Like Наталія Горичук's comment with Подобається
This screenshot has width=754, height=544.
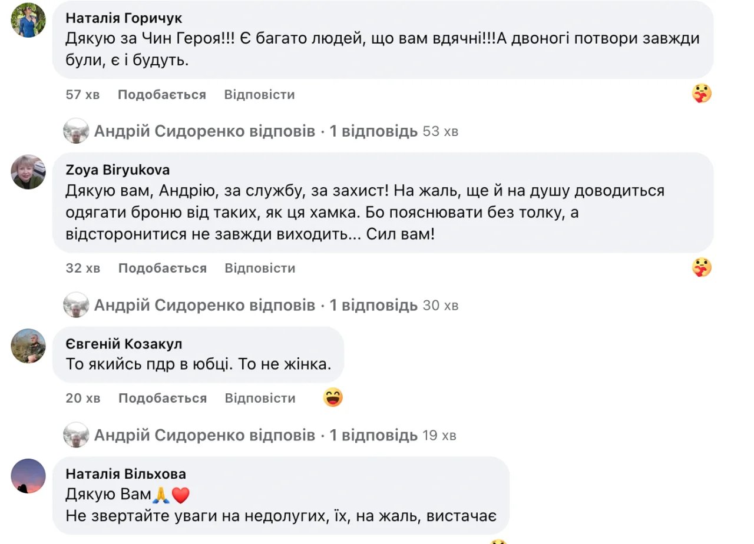(162, 95)
